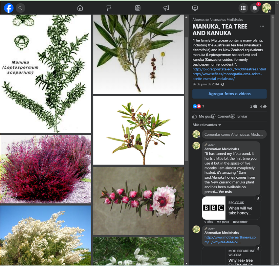Open the sefit.es monografia link
Screen dimensions: 279x266
click(227, 76)
